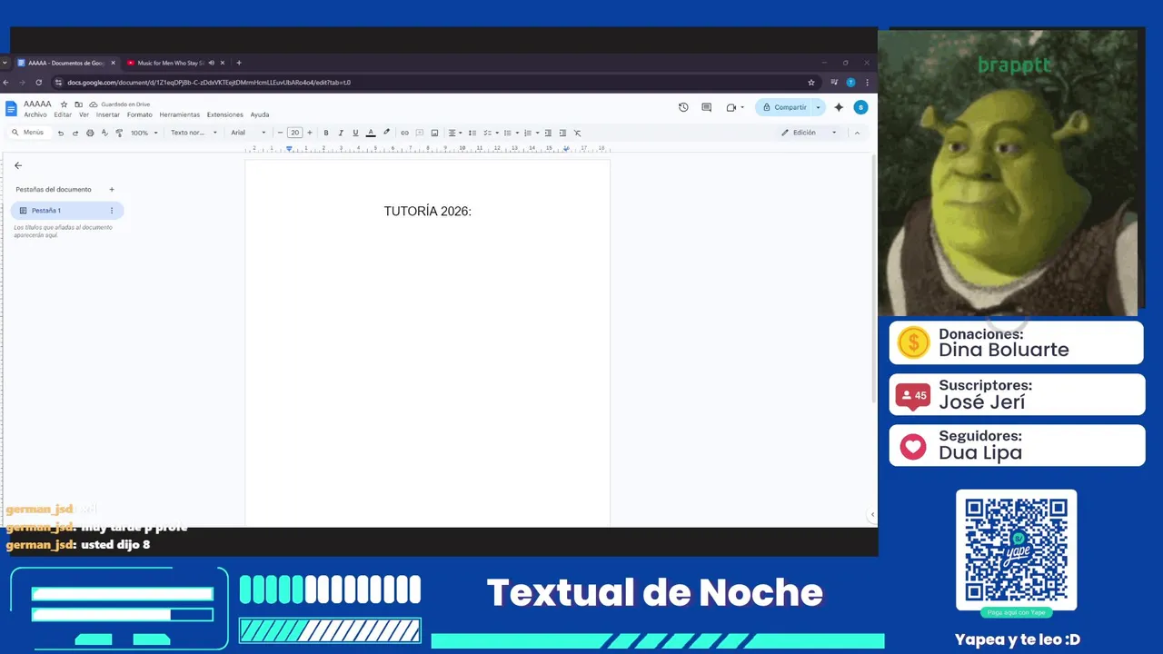
Task: Open the checklist dropdown
Action: point(490,133)
